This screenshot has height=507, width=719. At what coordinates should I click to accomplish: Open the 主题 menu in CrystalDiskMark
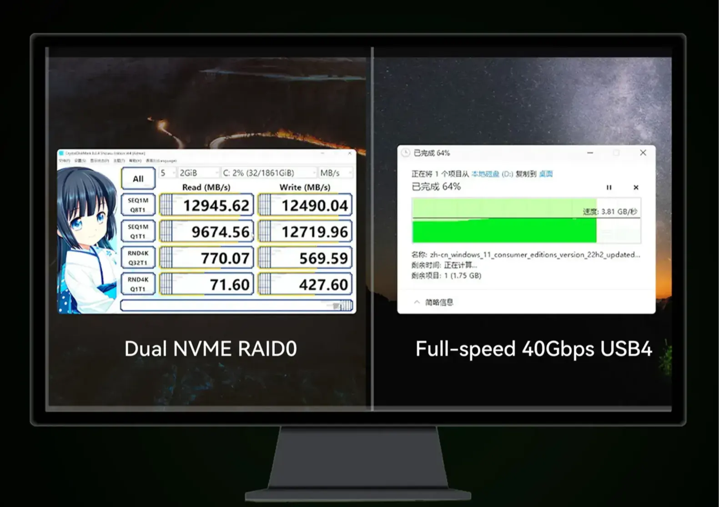(119, 161)
